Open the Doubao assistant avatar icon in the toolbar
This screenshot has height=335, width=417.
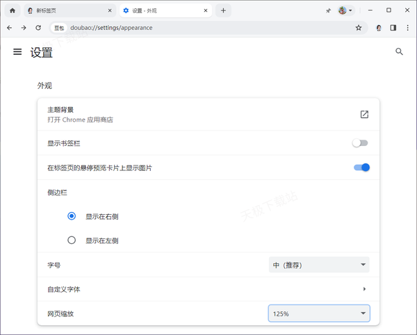point(379,28)
